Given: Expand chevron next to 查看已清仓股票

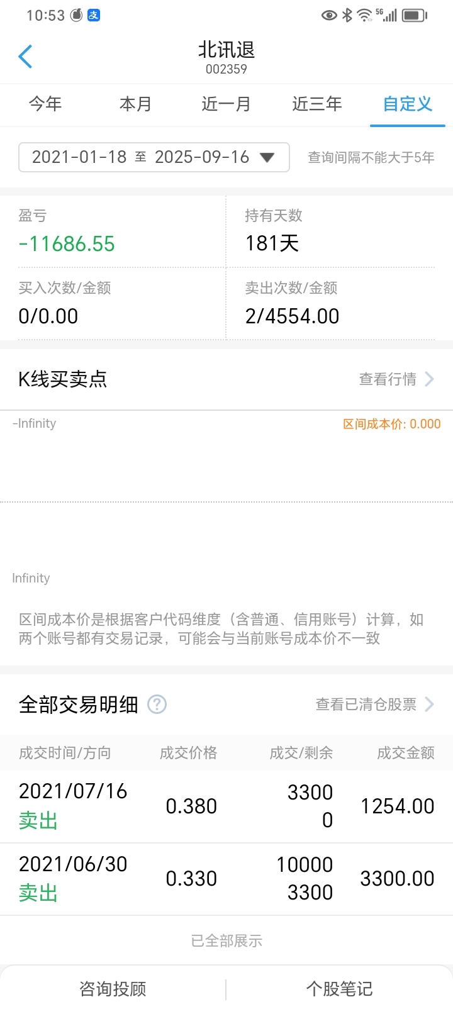Looking at the screenshot, I should click(x=430, y=704).
